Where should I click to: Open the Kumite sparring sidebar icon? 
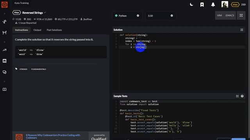[x=4, y=33]
